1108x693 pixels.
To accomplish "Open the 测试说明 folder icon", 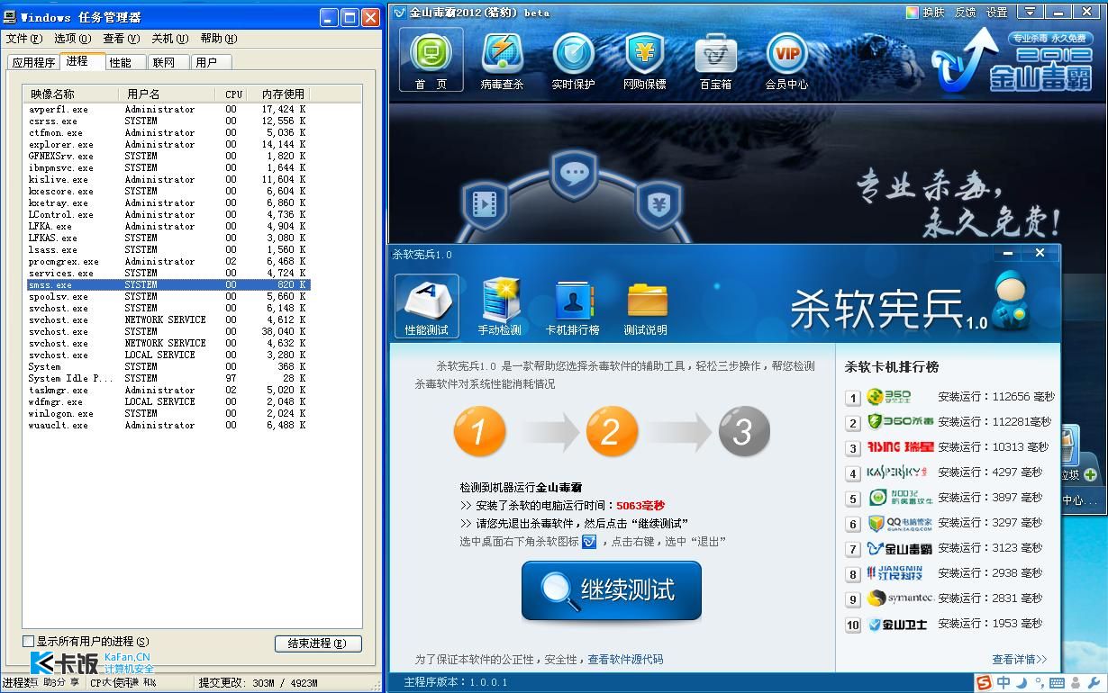I will 646,307.
